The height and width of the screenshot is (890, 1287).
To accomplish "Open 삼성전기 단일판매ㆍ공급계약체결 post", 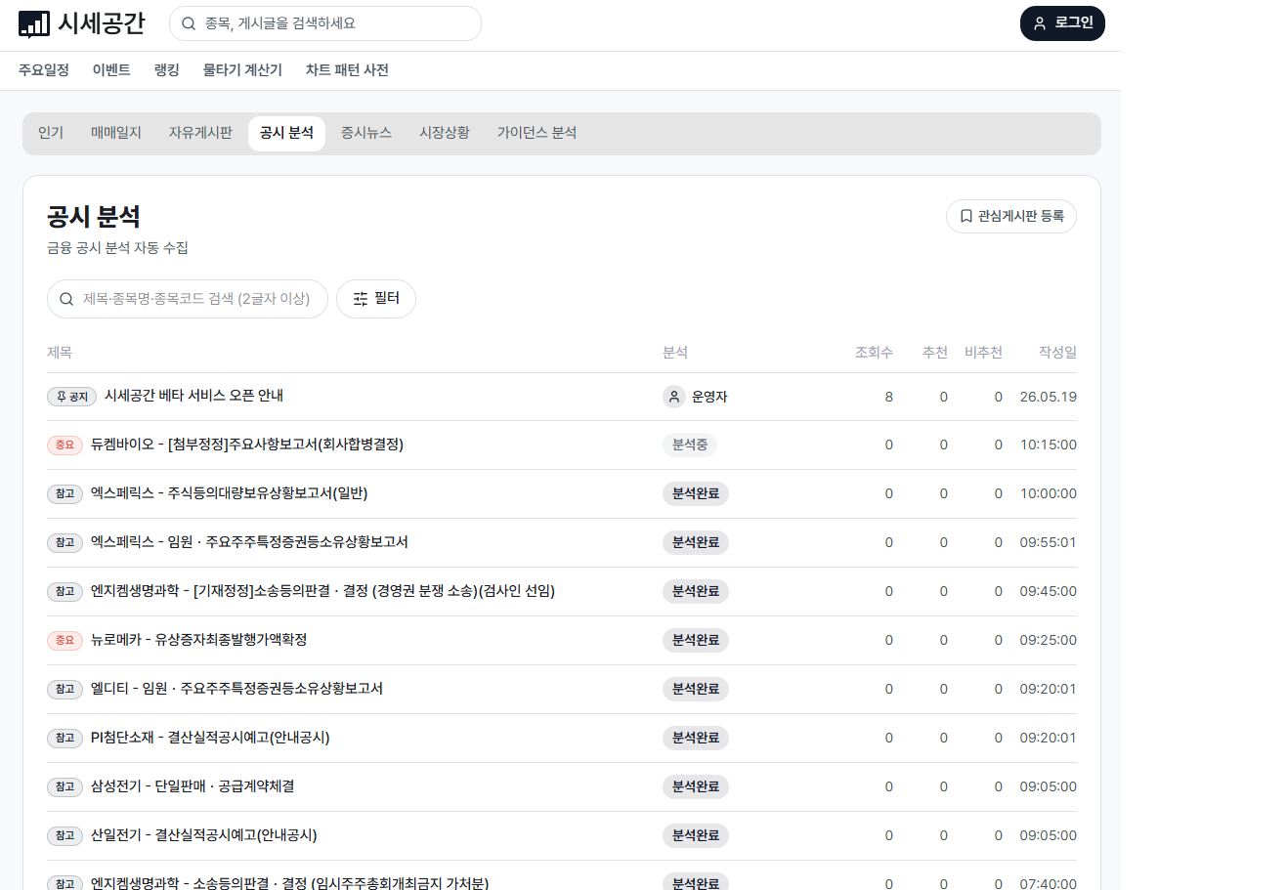I will click(193, 786).
